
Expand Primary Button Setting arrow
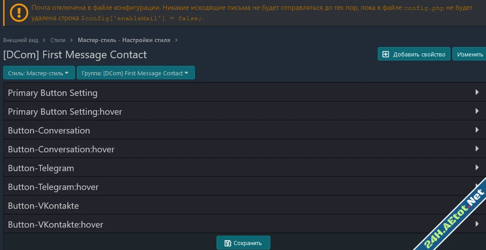(x=477, y=92)
